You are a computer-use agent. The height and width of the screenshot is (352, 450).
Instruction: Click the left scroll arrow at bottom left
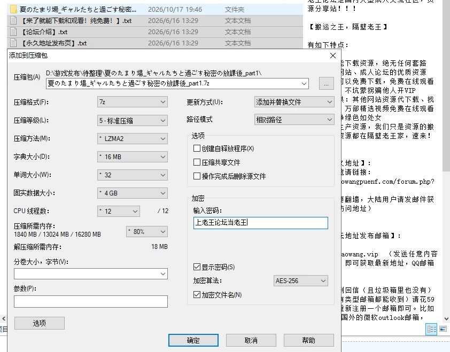[x=3, y=318]
